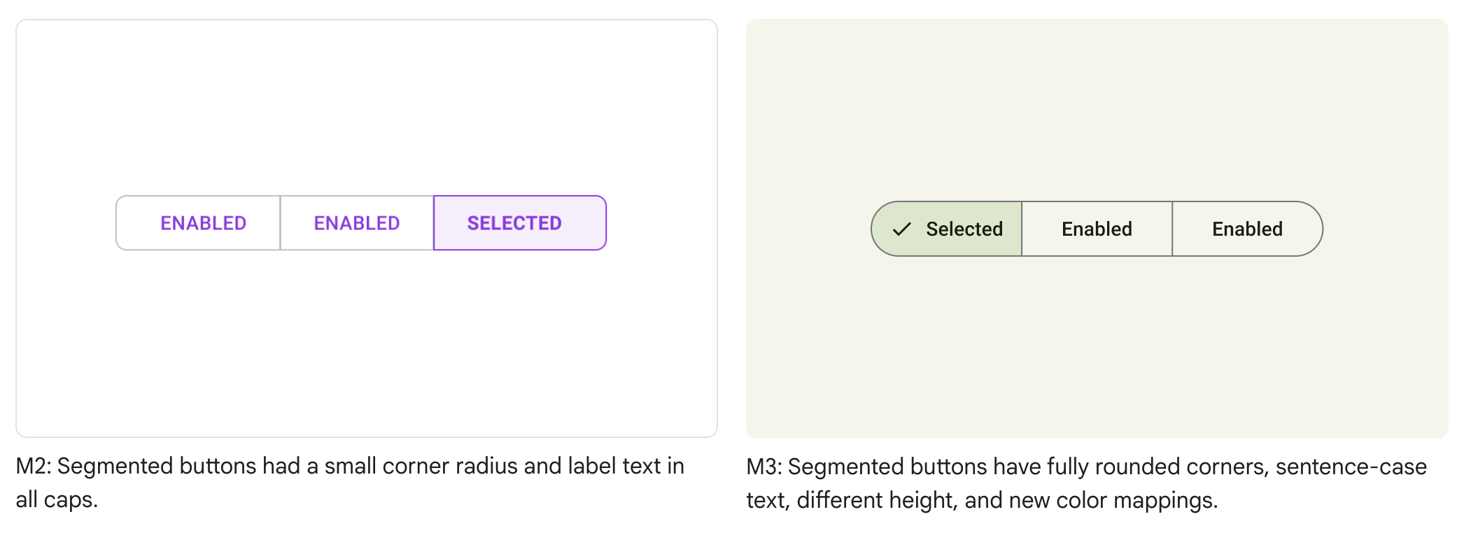Toggle the first ENABLED segment in M2 button
Viewport: 1464px width, 540px height.
tap(203, 223)
